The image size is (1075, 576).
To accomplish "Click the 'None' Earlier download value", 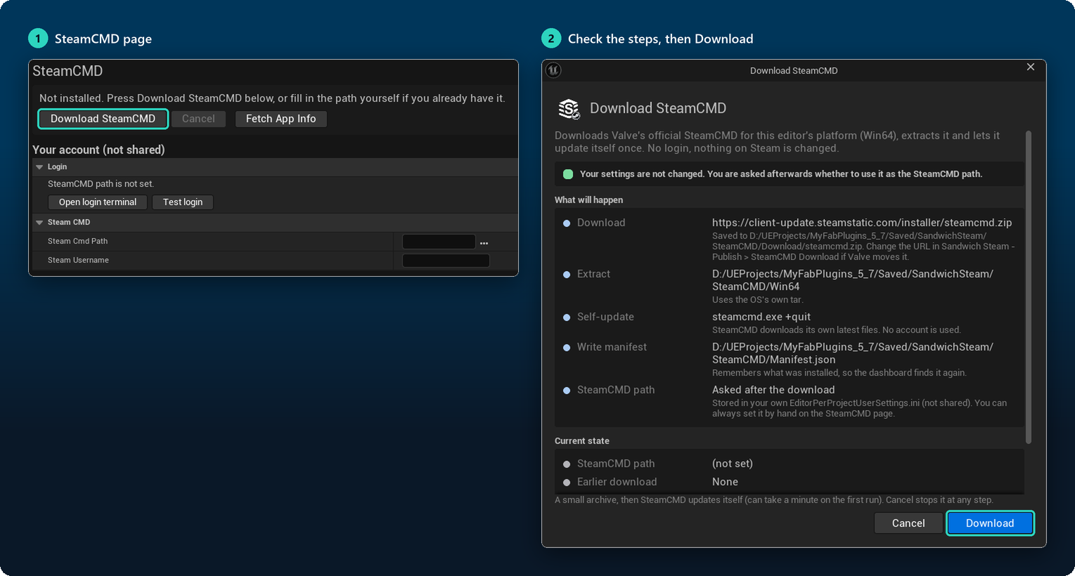I will (725, 482).
